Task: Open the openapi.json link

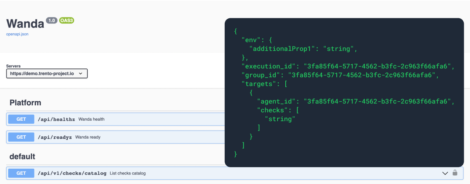Action: (17, 34)
